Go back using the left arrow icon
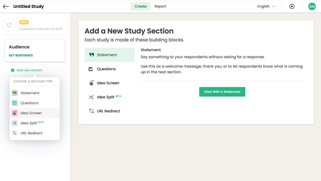This screenshot has width=321, height=181. 6,6
